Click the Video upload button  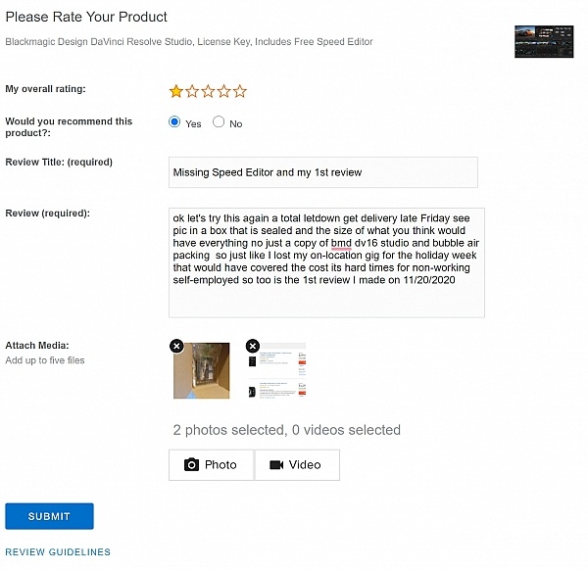(x=296, y=465)
